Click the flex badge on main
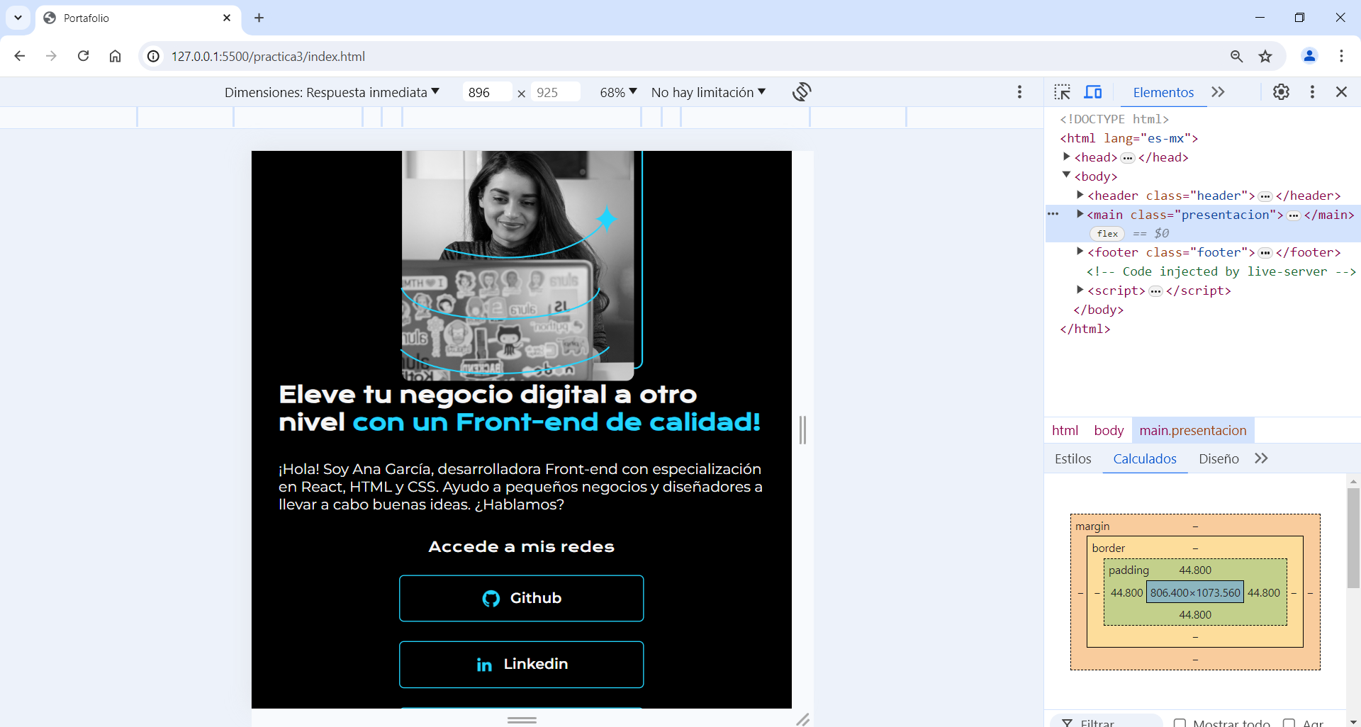Screen dimensions: 1361x727 1107,233
